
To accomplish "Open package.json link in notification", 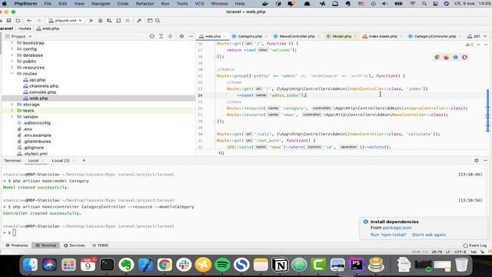I will tap(397, 228).
